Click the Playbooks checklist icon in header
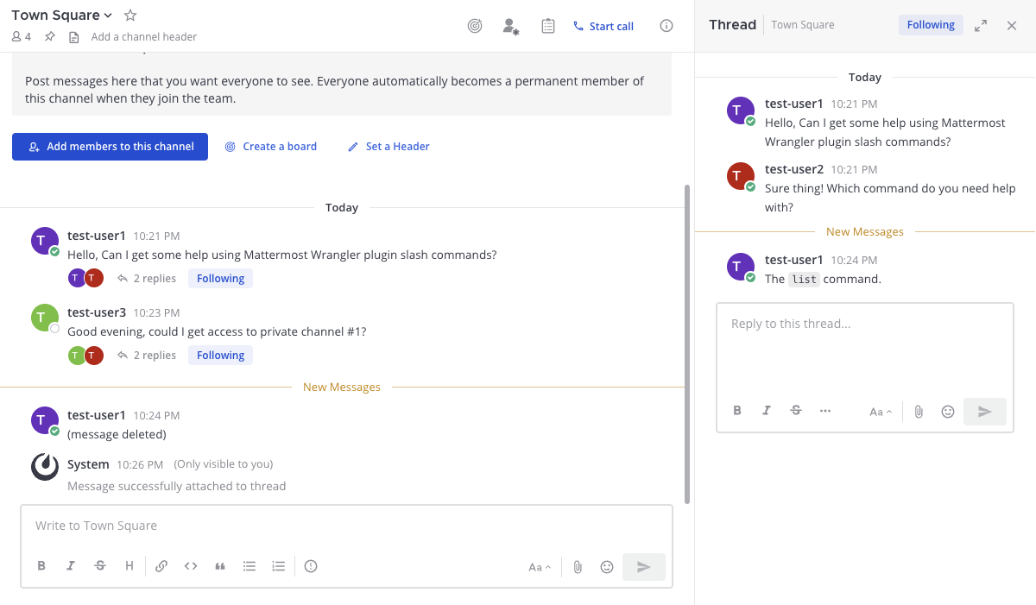The image size is (1036, 605). 548,26
